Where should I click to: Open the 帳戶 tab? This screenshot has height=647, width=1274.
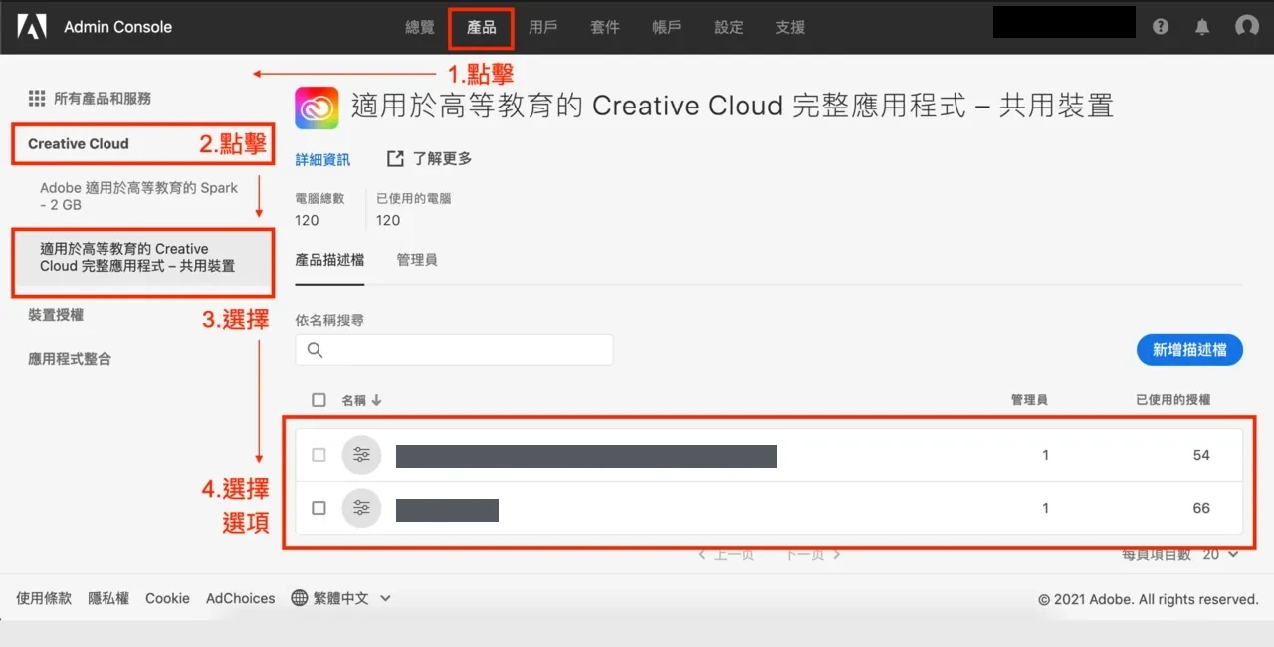(x=667, y=27)
